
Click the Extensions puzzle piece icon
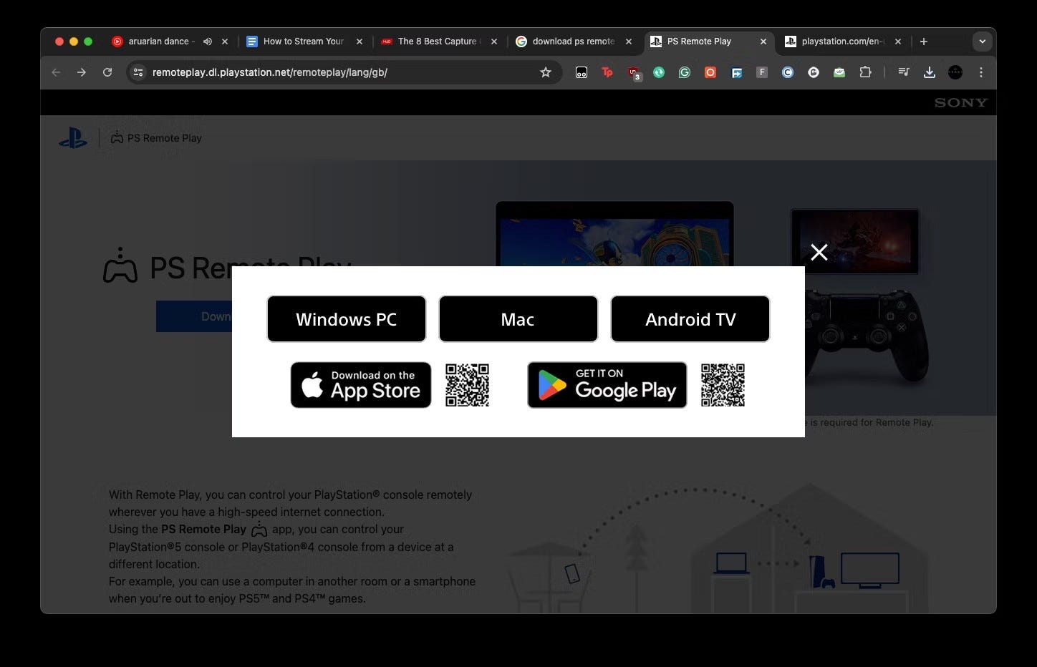click(x=866, y=72)
